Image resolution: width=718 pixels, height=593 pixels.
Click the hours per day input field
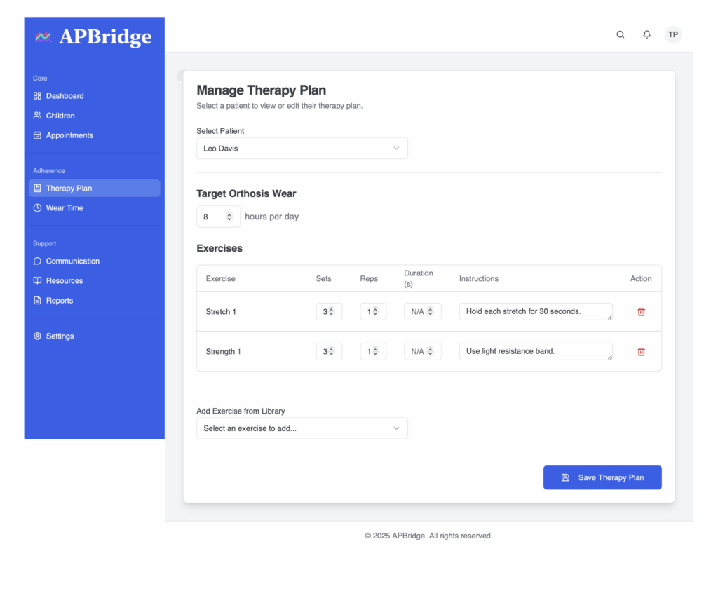pos(218,217)
